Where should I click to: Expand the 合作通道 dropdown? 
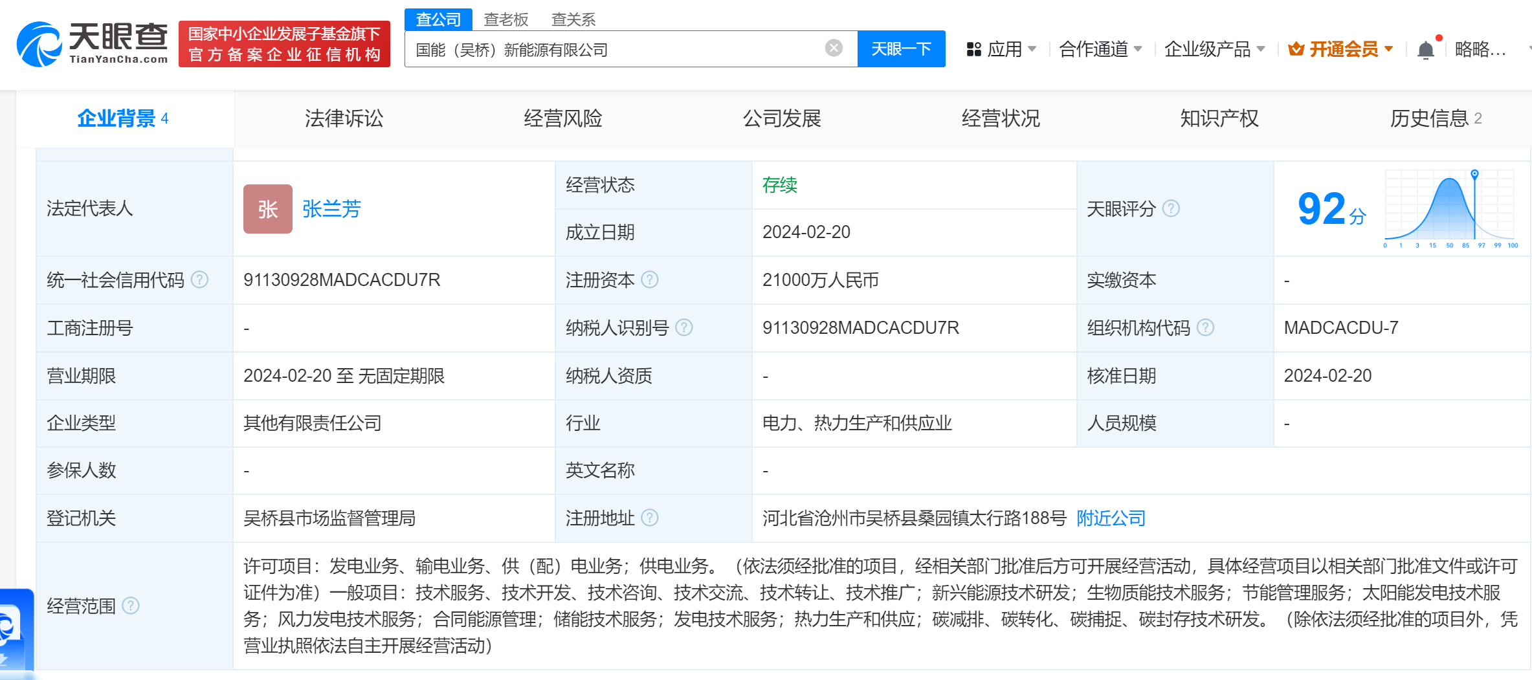point(1100,49)
